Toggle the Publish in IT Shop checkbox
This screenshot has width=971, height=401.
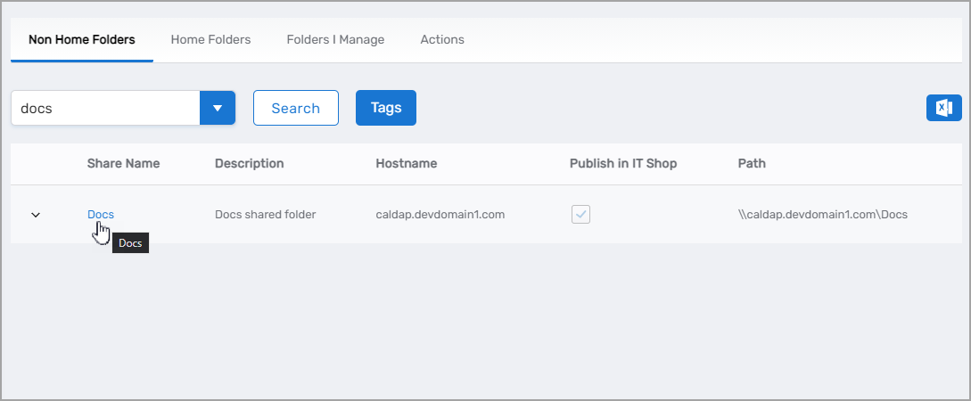580,214
